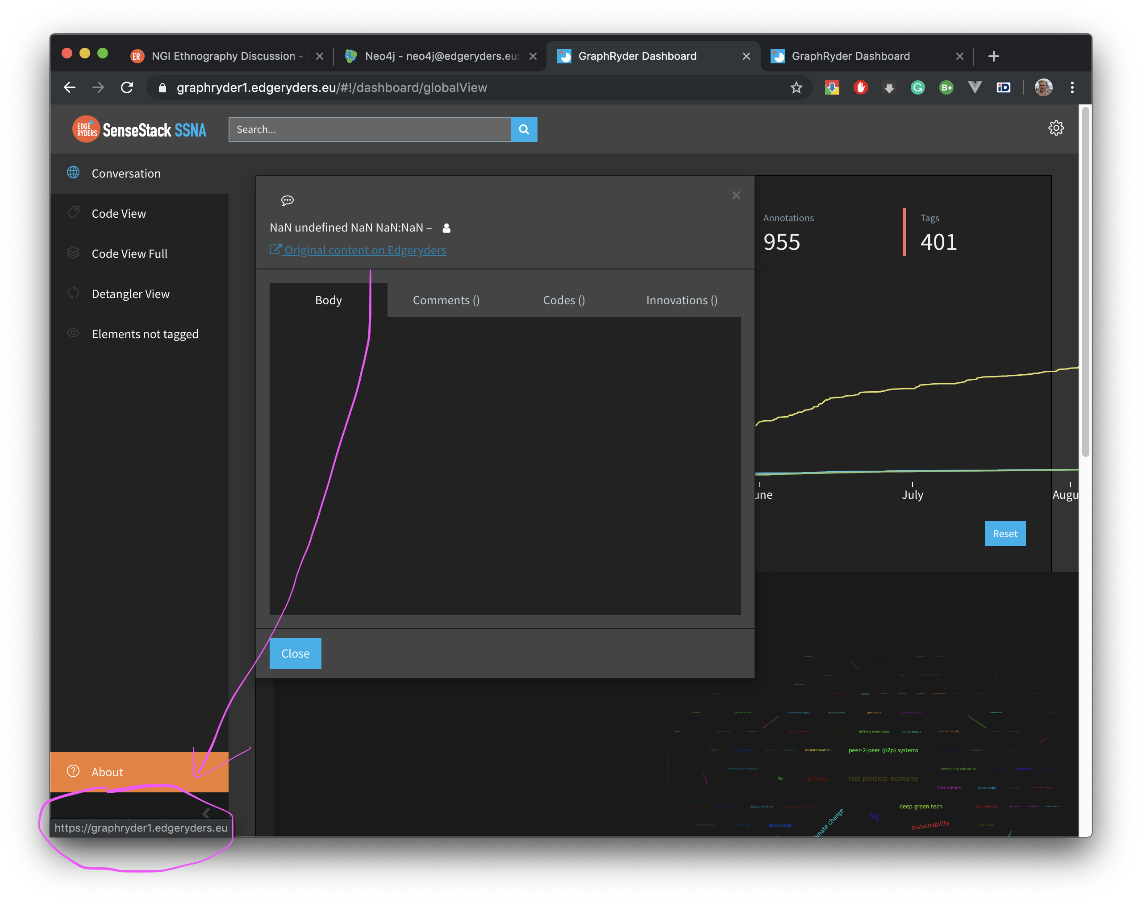Click the Elements not tagged eye icon
This screenshot has height=903, width=1142.
tap(73, 333)
